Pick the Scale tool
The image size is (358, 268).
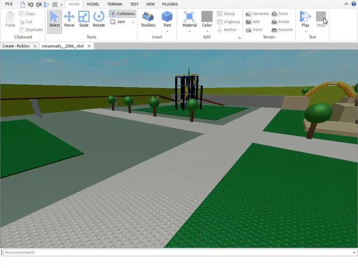[x=84, y=20]
